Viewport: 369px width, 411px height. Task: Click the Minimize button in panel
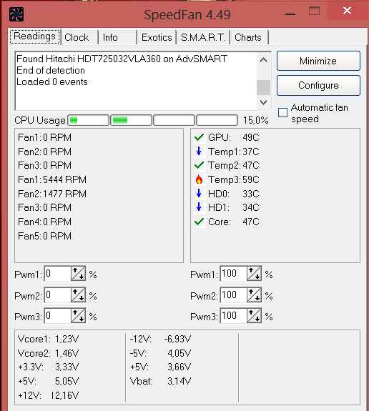[x=318, y=61]
